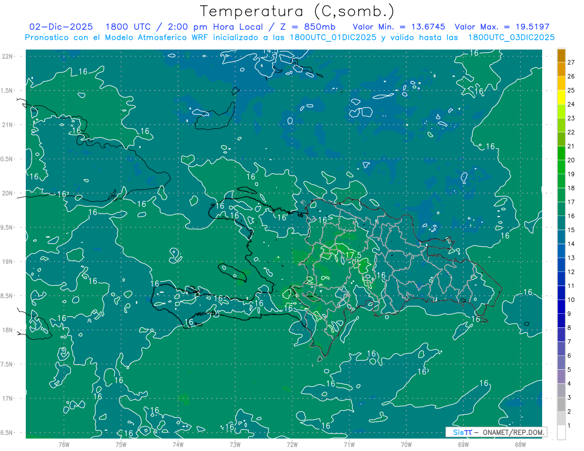Screen dimensions: 584x451
Task: Click the '19N' latitude axis label
Action: [7, 262]
